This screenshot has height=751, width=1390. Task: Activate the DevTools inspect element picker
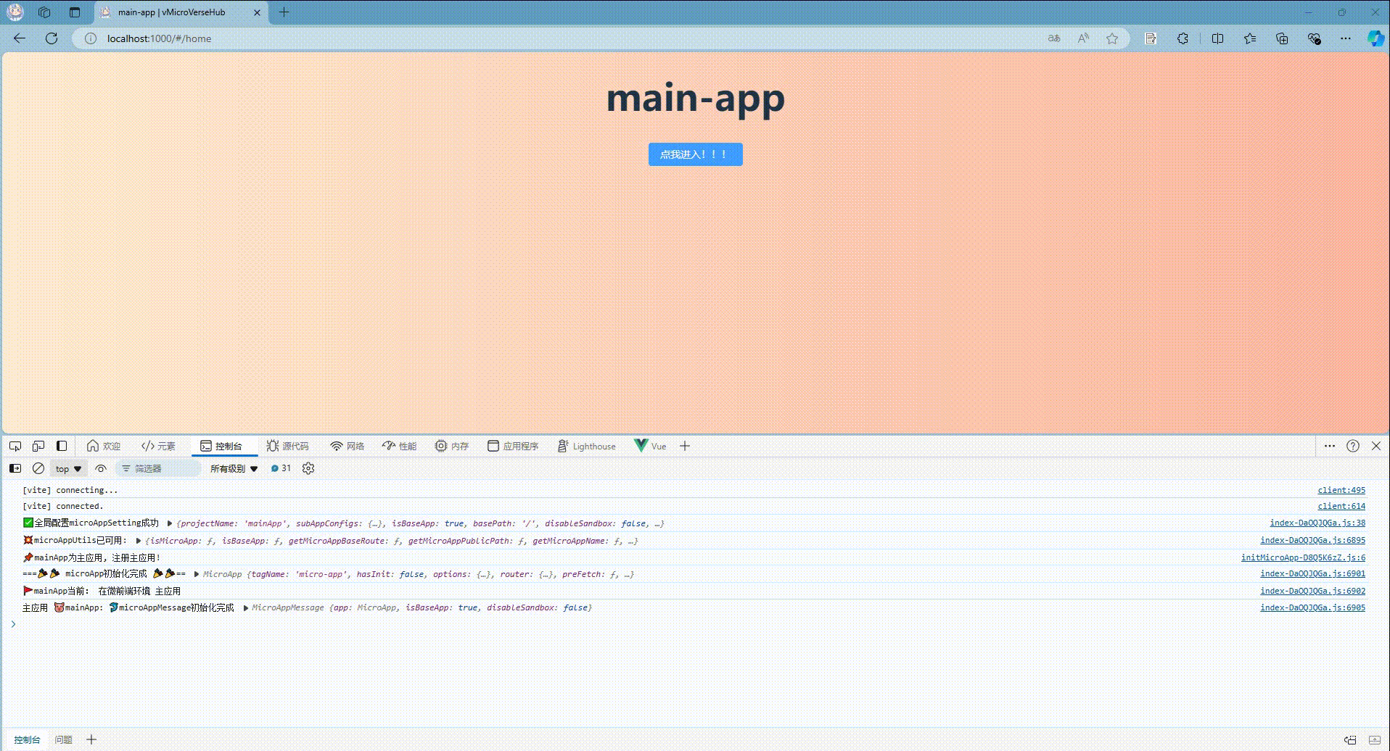(x=15, y=446)
